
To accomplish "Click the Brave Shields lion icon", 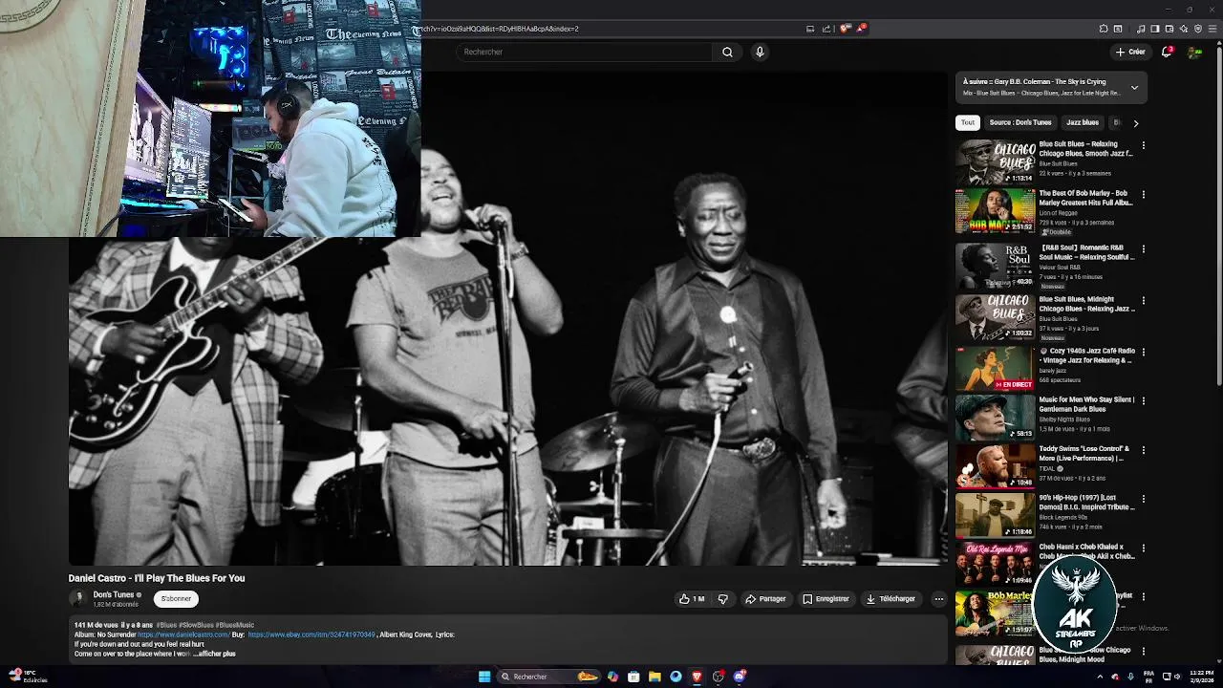I will click(844, 29).
